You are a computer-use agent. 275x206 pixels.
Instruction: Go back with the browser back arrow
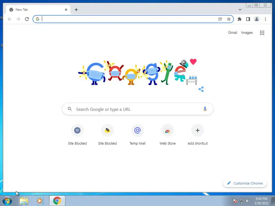[10, 19]
